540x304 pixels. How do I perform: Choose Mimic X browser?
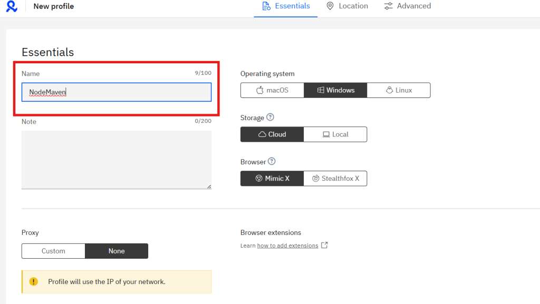pos(272,179)
